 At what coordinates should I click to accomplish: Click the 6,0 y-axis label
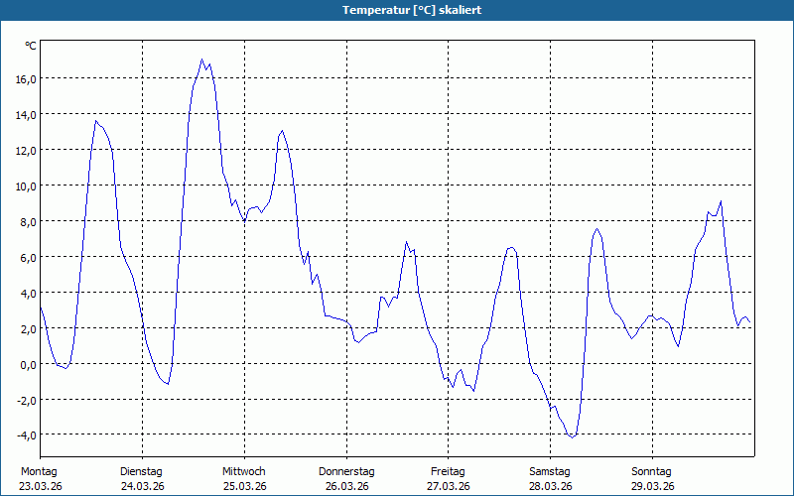[x=28, y=258]
